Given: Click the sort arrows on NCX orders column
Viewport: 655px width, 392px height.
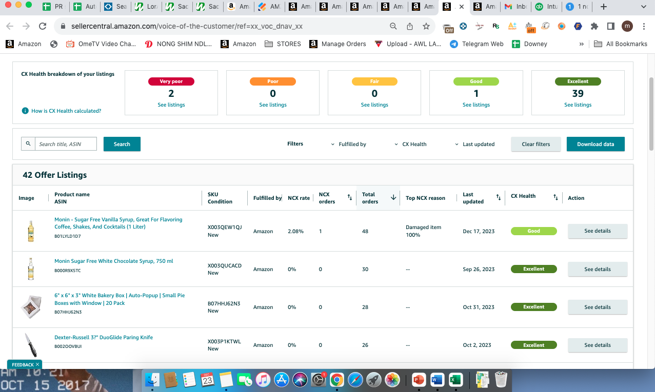Looking at the screenshot, I should (350, 197).
